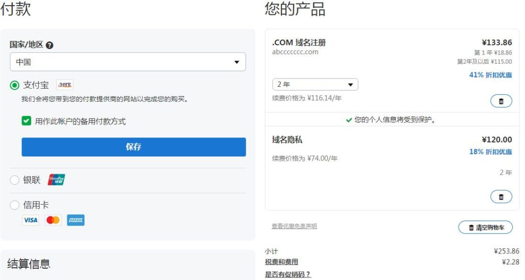Select the 支付宝 payment radio button
Image resolution: width=525 pixels, height=280 pixels.
coord(15,85)
